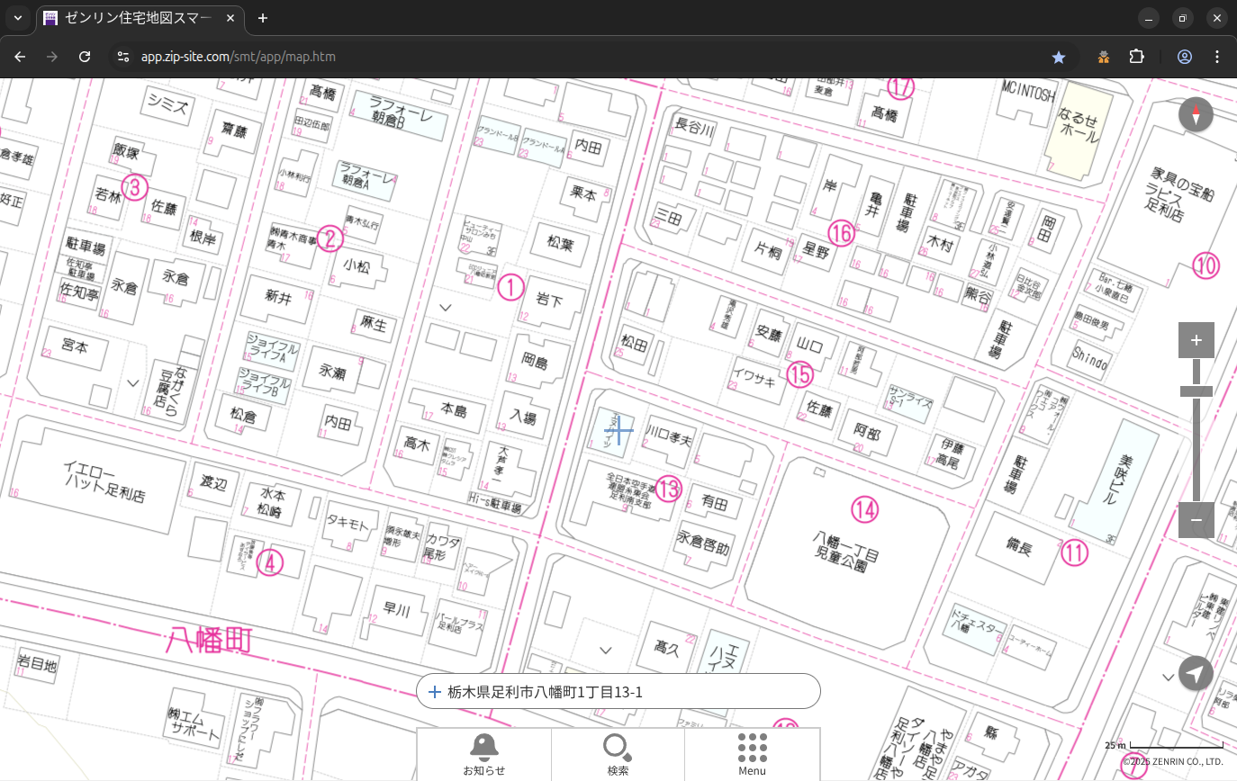The image size is (1237, 781).
Task: Open a new browser tab
Action: pyautogui.click(x=263, y=18)
